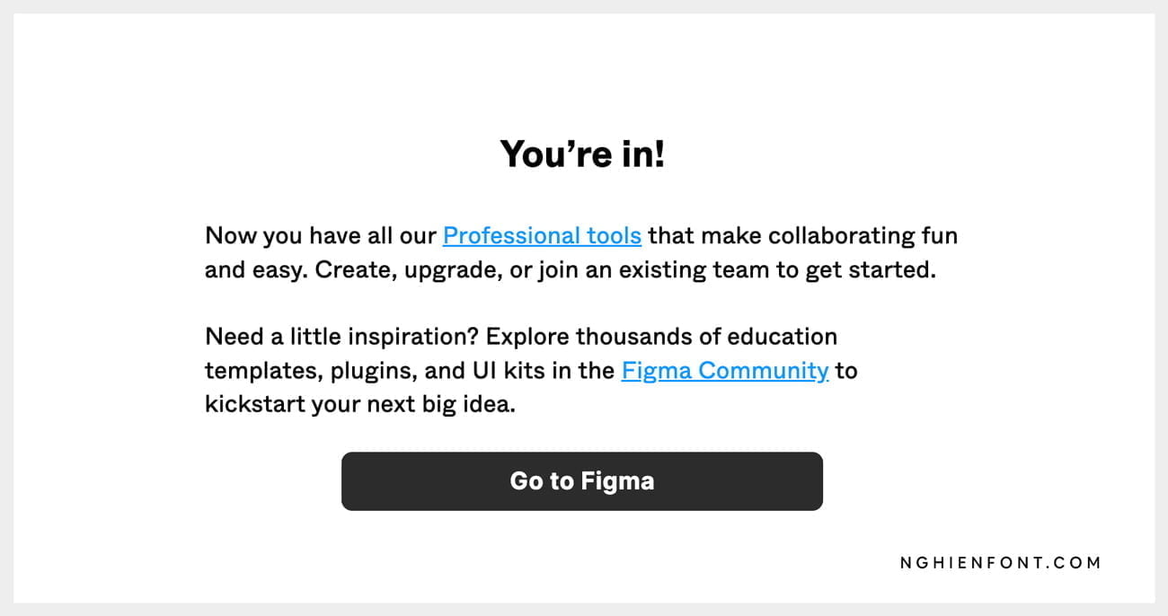Click the word "kickstart" in last line
1168x616 pixels.
point(254,404)
